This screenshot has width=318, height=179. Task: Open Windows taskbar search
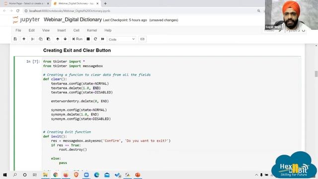point(15,175)
